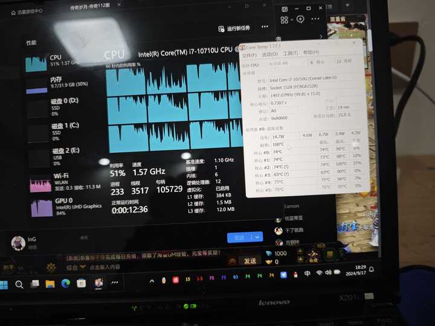Image resolution: width=435 pixels, height=326 pixels.
Task: Click the Core Temp app icon in the title bar
Action: tap(242, 48)
